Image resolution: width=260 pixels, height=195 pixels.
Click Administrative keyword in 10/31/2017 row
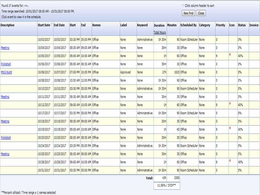tap(145, 170)
